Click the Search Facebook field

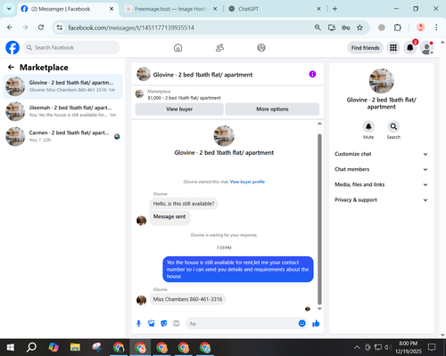pos(71,47)
